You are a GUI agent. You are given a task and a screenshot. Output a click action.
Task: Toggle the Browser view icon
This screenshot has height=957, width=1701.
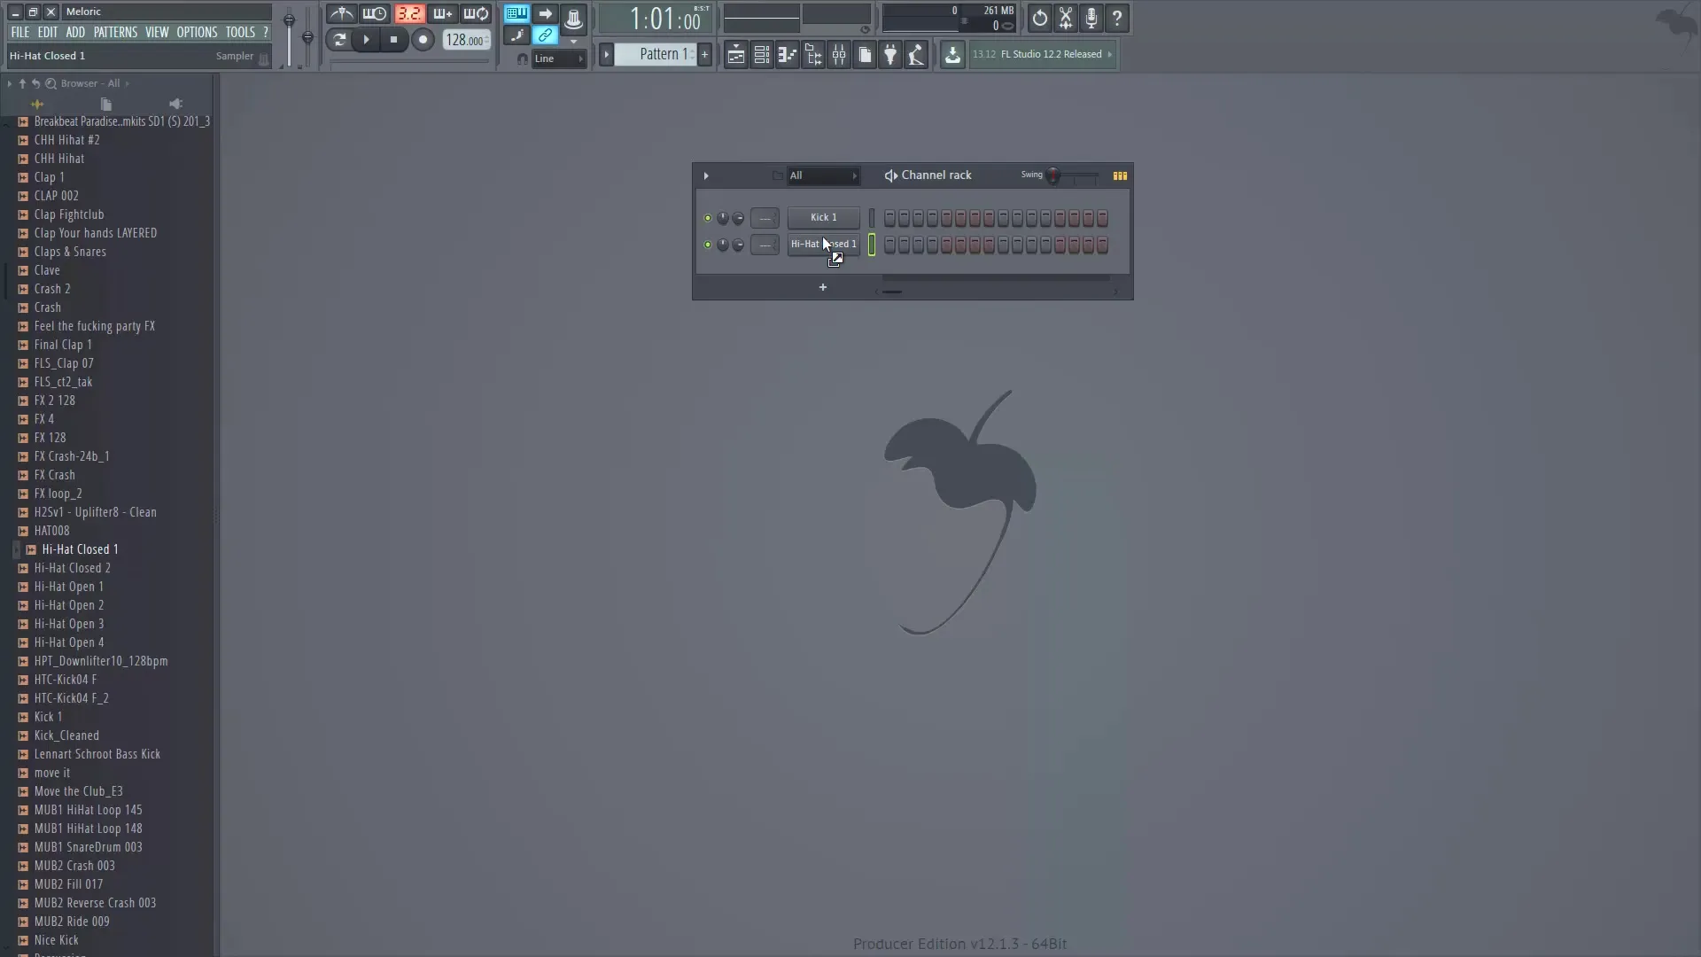[812, 55]
